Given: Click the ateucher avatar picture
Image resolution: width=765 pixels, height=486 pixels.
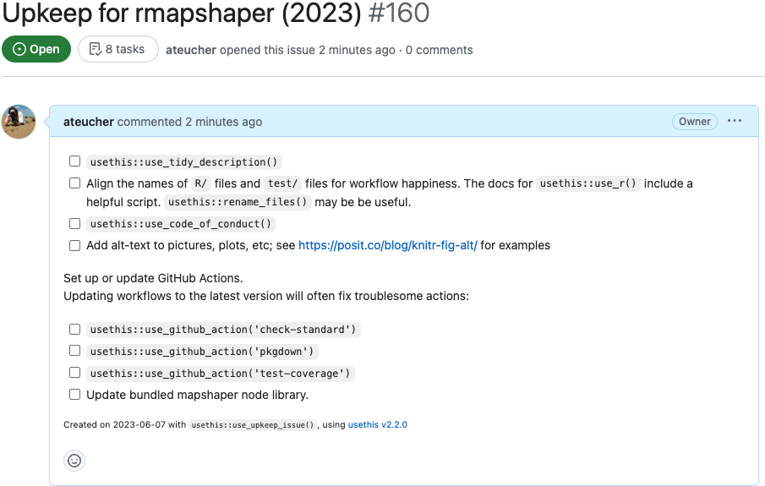Looking at the screenshot, I should 19,122.
